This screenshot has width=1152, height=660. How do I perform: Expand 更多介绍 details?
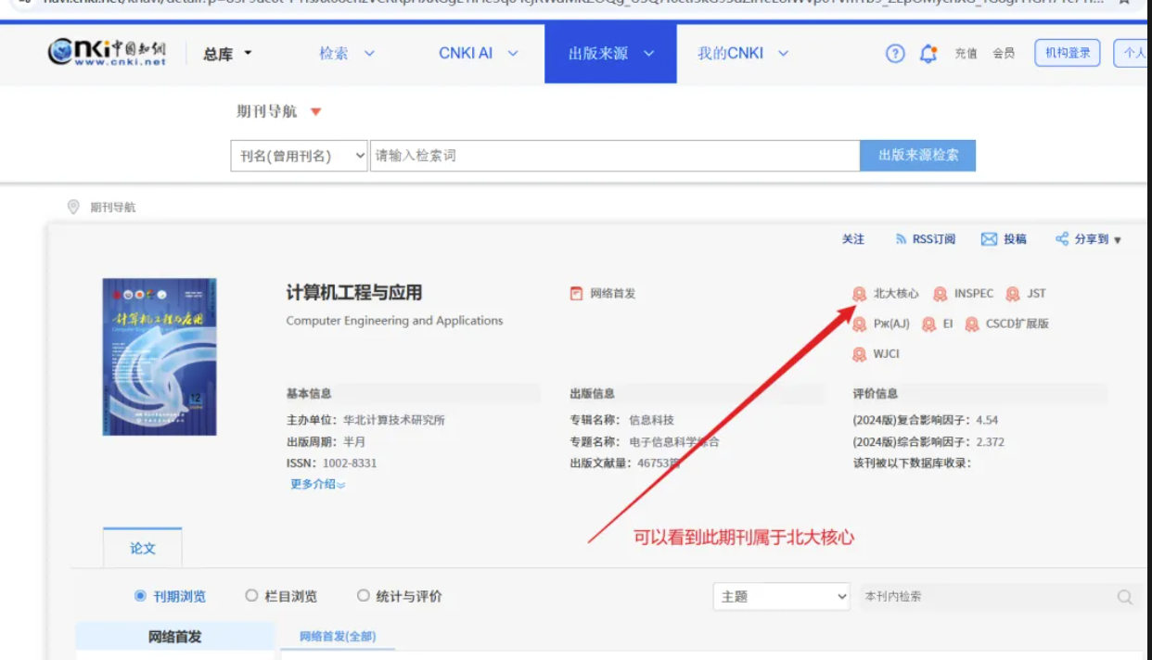[317, 484]
